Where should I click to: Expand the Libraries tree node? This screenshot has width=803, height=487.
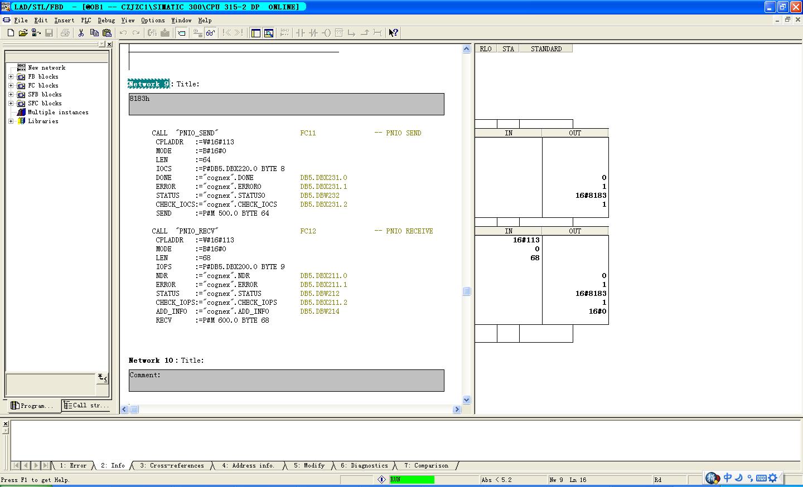click(x=11, y=121)
